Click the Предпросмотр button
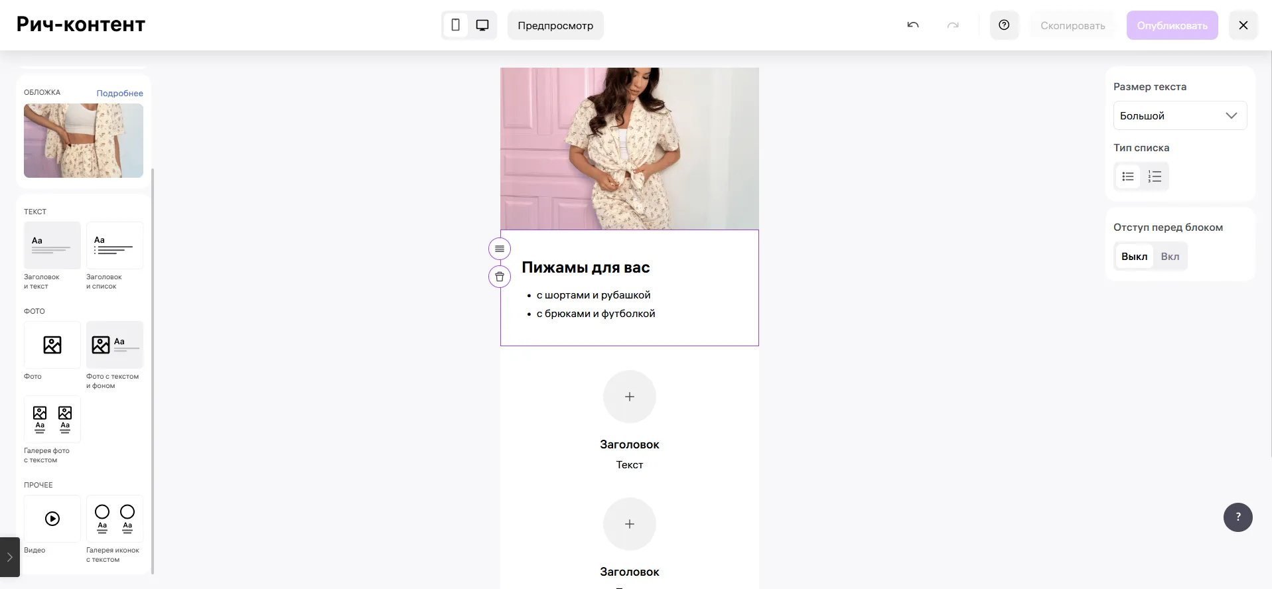Image resolution: width=1272 pixels, height=589 pixels. (555, 25)
